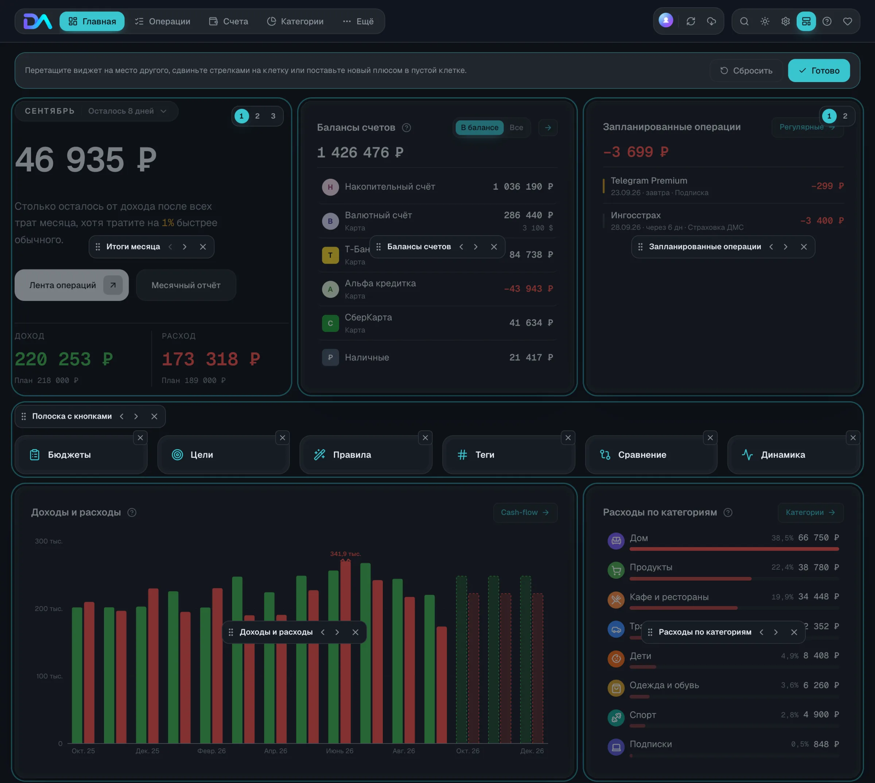Select В балансе filter
This screenshot has width=875, height=783.
coord(479,127)
